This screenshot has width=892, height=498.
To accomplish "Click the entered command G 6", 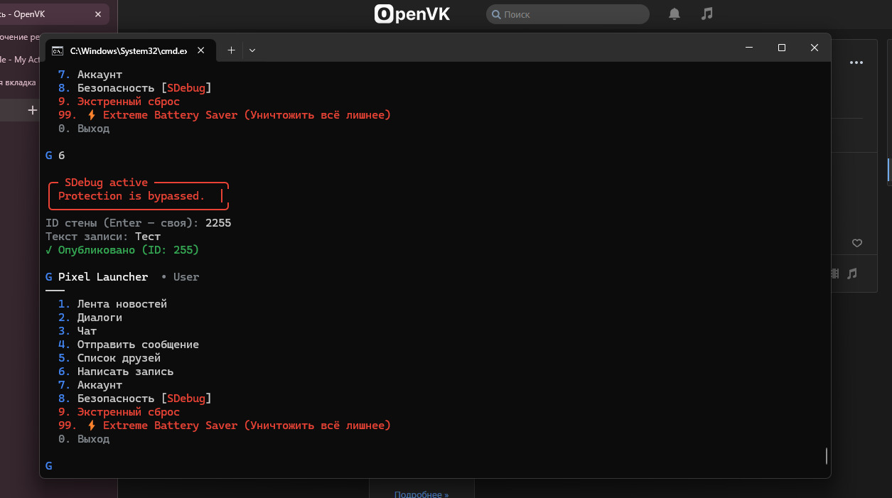I will click(x=55, y=156).
